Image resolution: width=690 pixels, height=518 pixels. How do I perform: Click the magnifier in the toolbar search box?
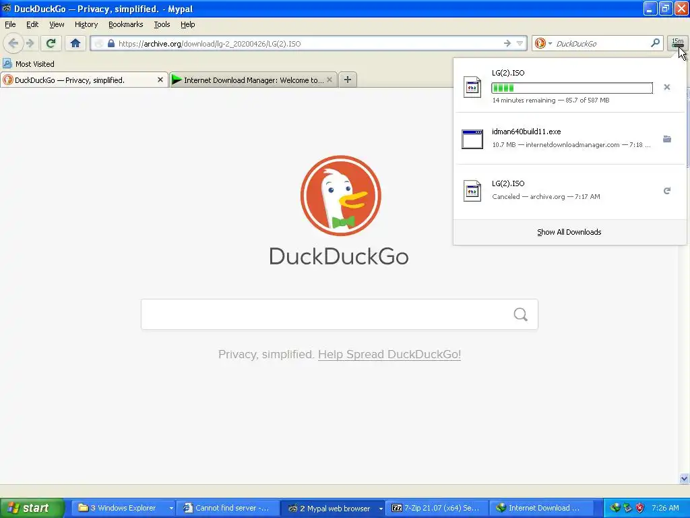[x=655, y=43]
